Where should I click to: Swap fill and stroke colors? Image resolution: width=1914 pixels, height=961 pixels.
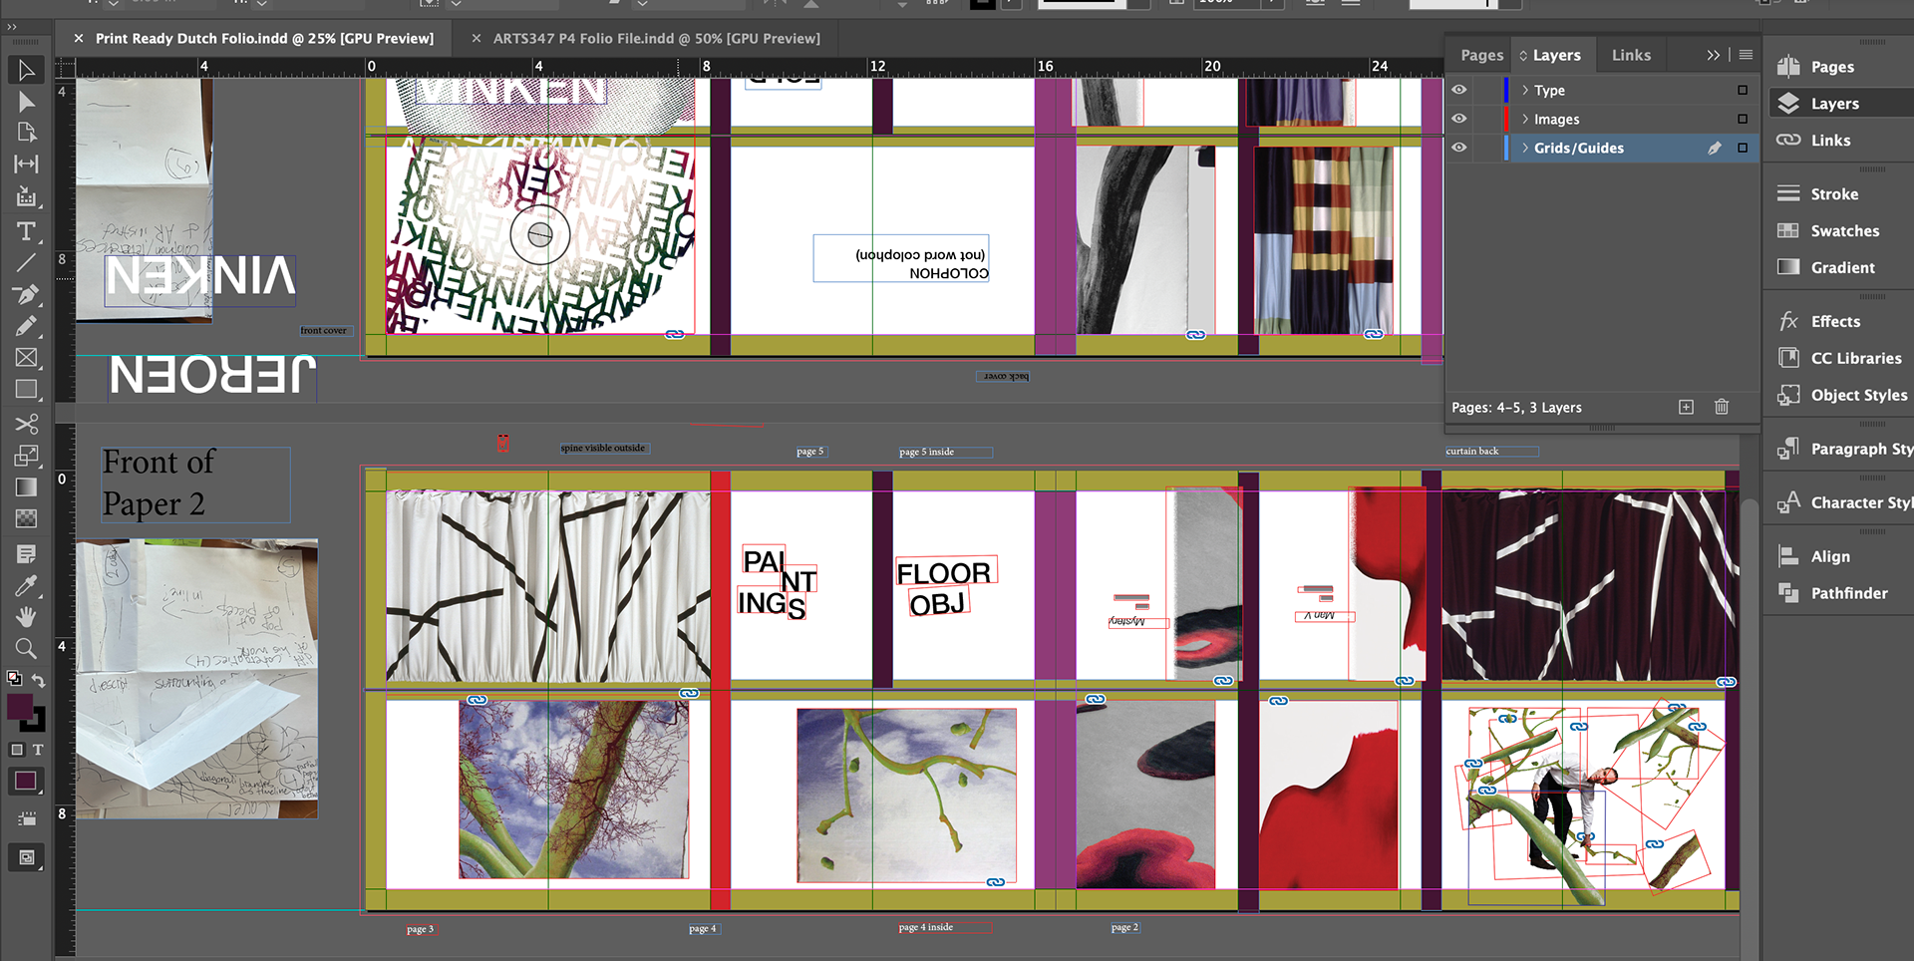[39, 680]
